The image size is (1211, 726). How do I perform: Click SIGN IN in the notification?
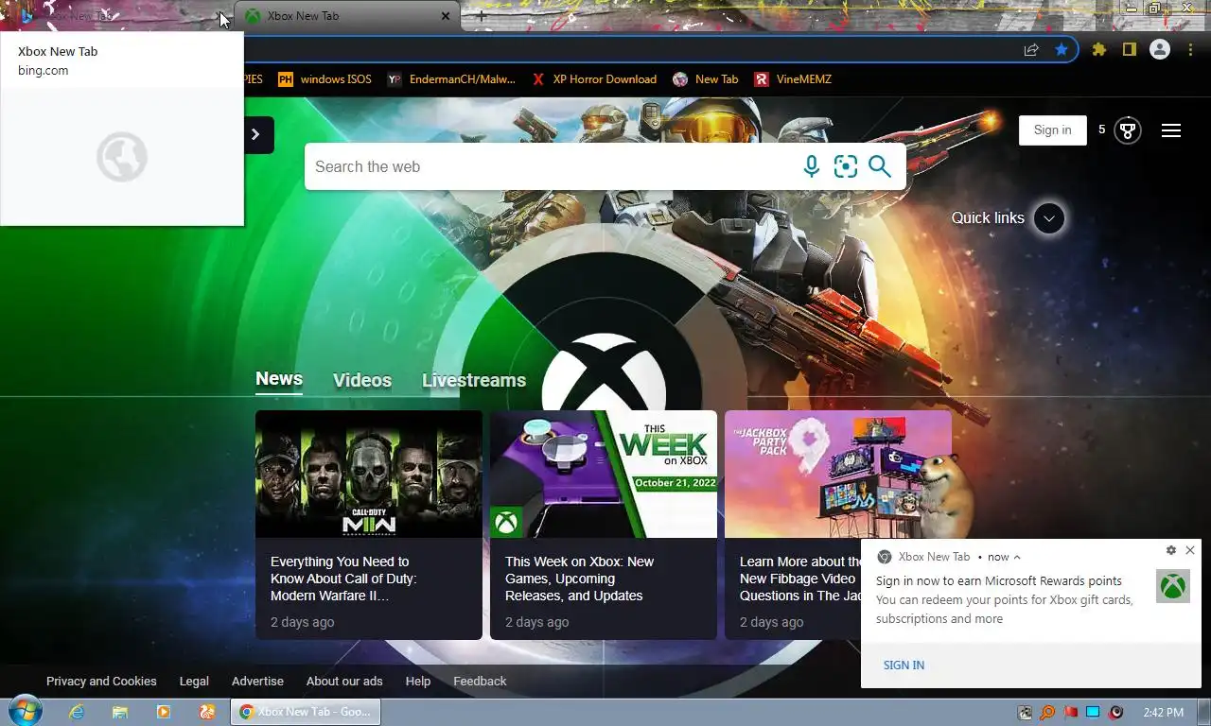[x=904, y=665]
